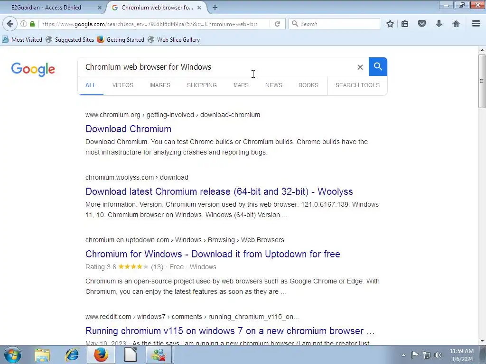Go back using the browser back arrow

[10, 24]
